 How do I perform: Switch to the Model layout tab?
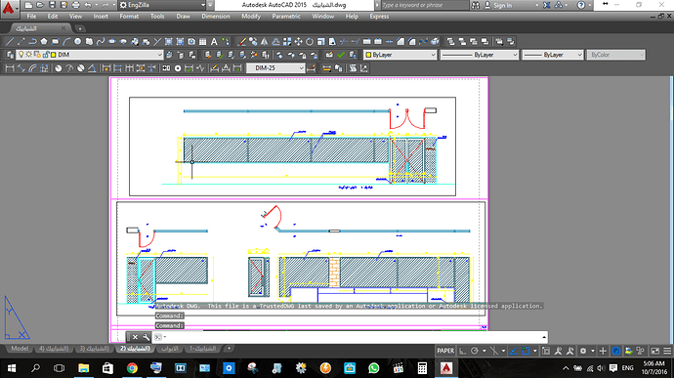20,349
